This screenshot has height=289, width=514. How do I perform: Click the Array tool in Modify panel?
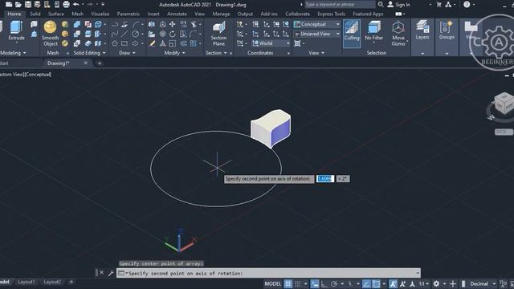[x=193, y=43]
